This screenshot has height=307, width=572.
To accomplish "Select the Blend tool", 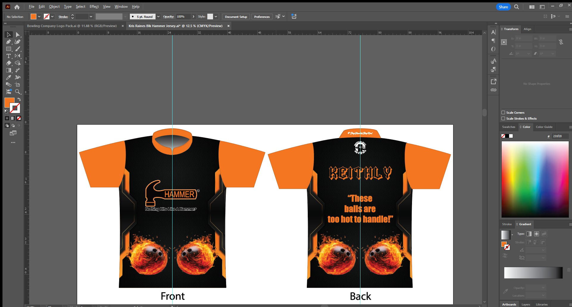I will click(9, 84).
